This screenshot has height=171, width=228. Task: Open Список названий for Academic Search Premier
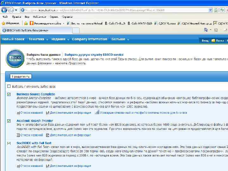(x=32, y=135)
